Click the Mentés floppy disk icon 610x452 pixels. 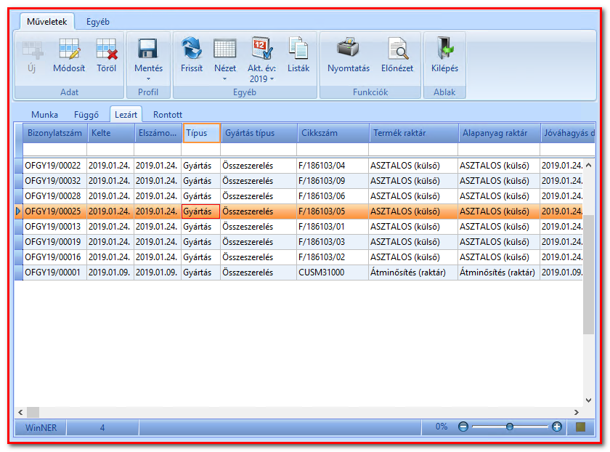pyautogui.click(x=148, y=49)
